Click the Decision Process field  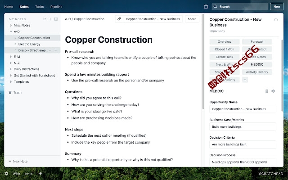point(243,162)
